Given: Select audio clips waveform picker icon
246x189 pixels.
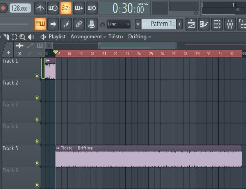Looking at the screenshot, I should coord(20,46).
